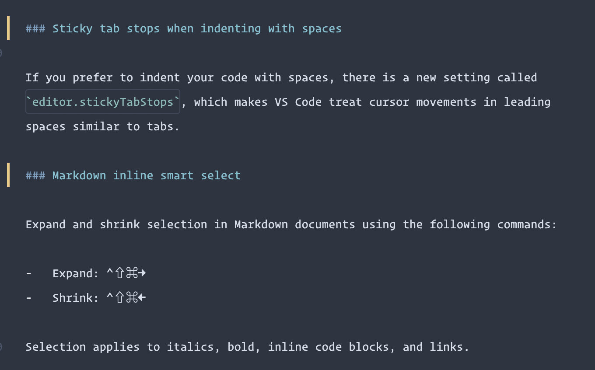Image resolution: width=595 pixels, height=370 pixels.
Task: Click the line "spaces similar to tabs."
Action: (102, 127)
